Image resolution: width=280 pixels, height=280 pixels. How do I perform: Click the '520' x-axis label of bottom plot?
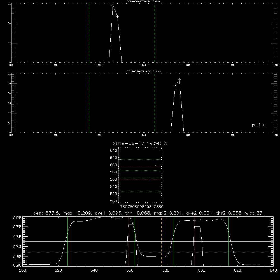[58, 270]
